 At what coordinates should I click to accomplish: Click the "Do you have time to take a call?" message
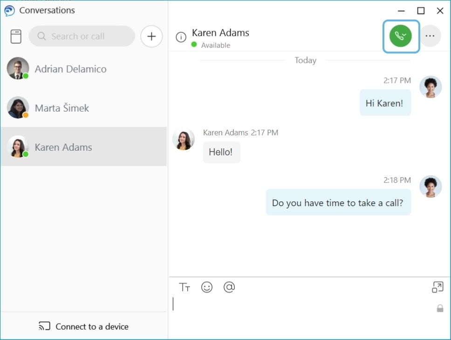coord(338,202)
